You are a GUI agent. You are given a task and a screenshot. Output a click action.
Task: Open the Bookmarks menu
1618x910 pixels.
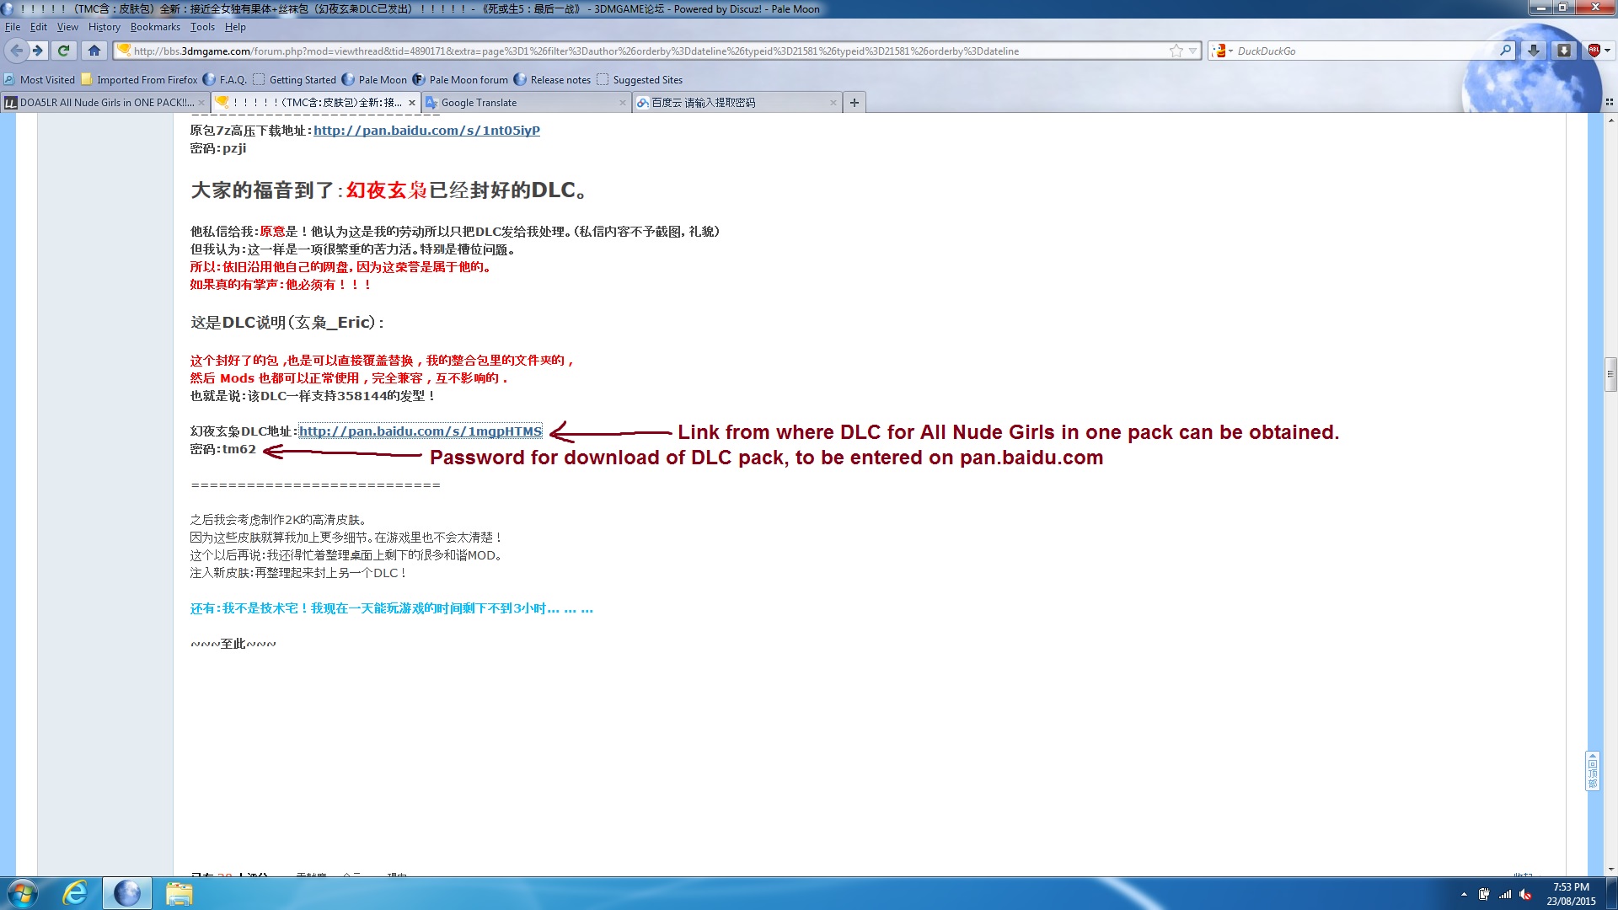click(155, 27)
